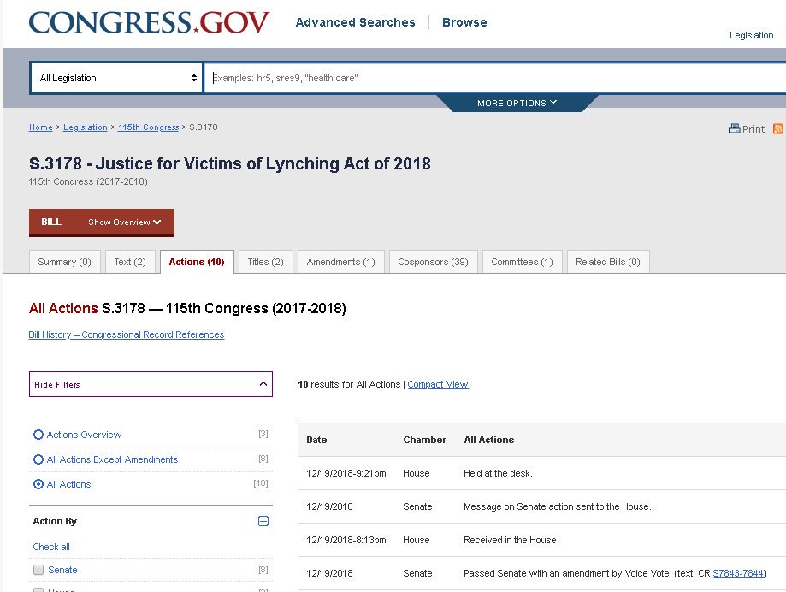
Task: Select the 'Held at the desk.' action text
Action: point(498,473)
